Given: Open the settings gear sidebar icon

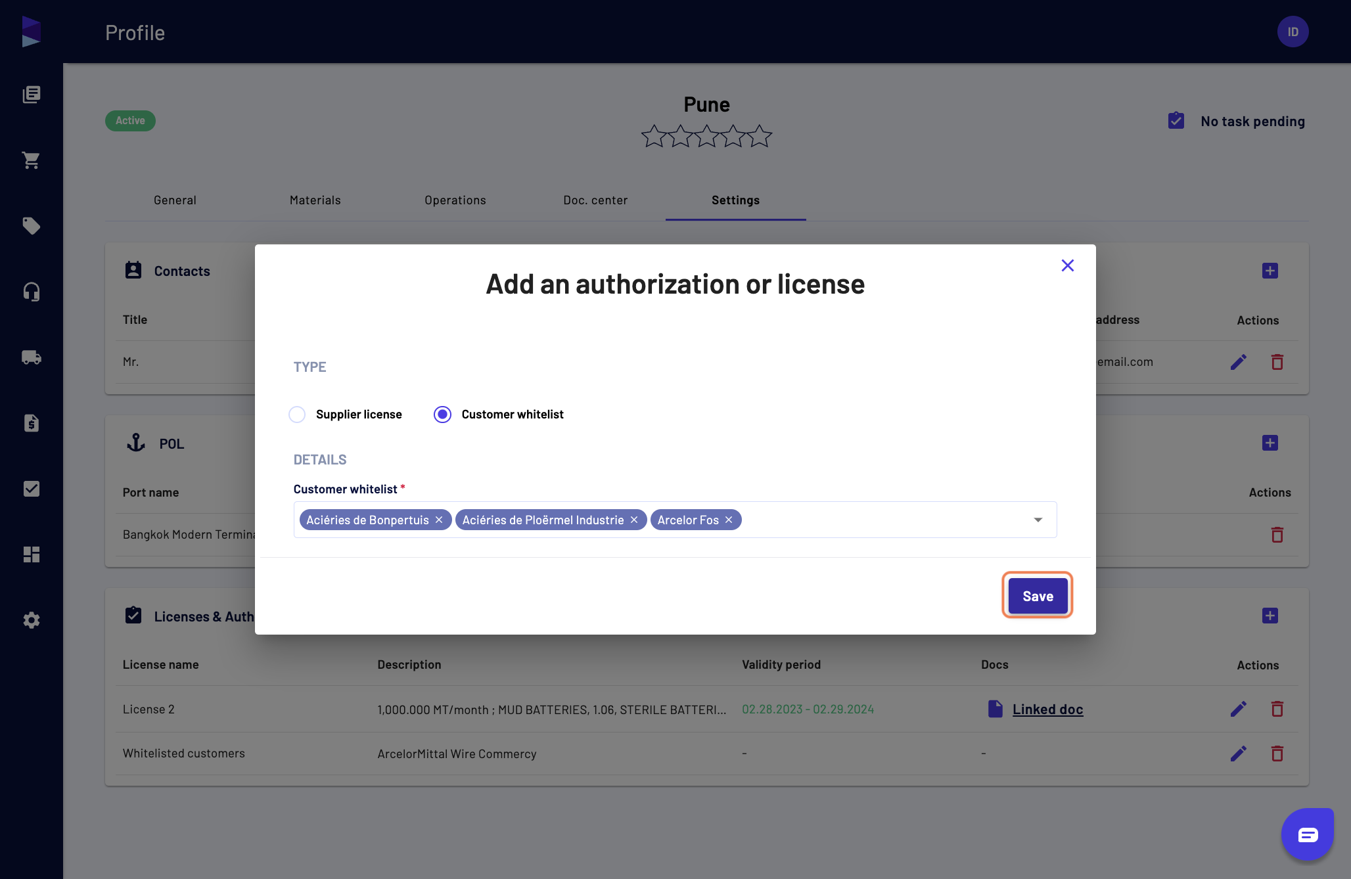Looking at the screenshot, I should pyautogui.click(x=32, y=620).
